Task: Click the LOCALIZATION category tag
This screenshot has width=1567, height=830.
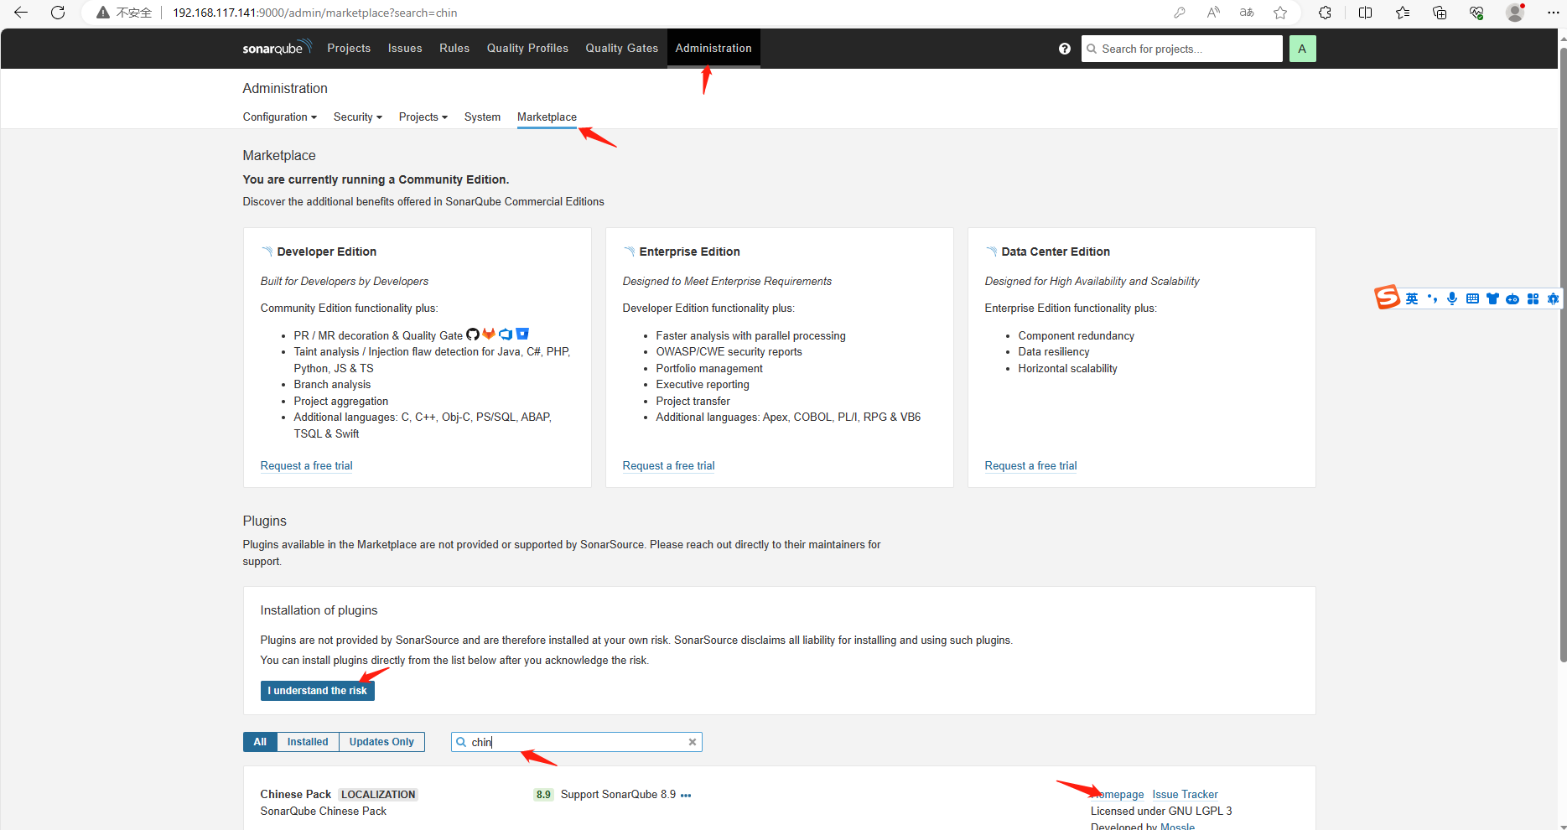Action: (378, 795)
